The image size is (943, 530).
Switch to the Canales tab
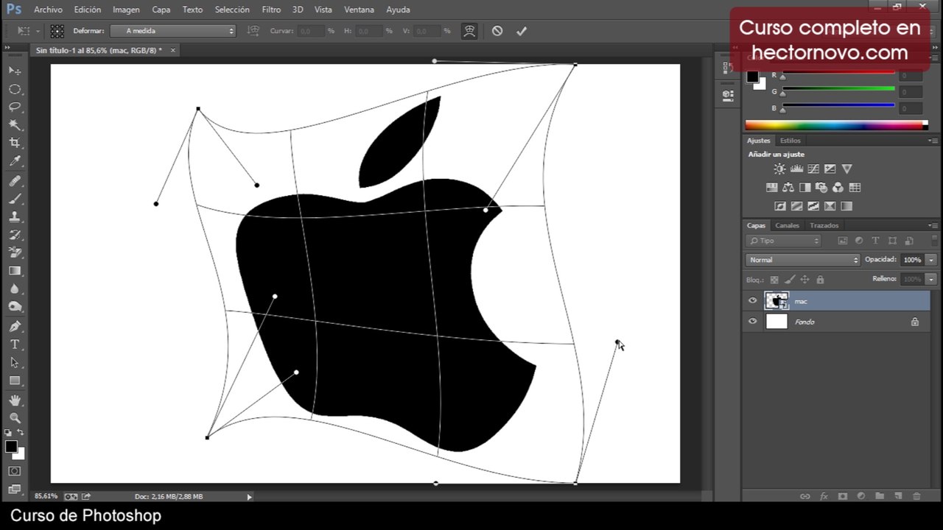[x=787, y=225]
